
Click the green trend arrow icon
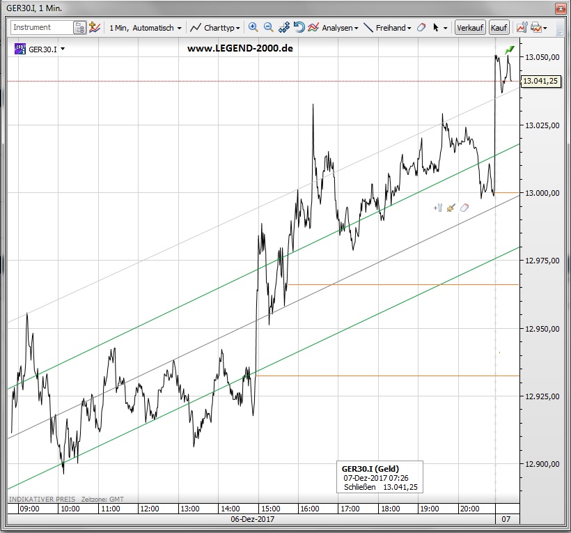(x=510, y=50)
